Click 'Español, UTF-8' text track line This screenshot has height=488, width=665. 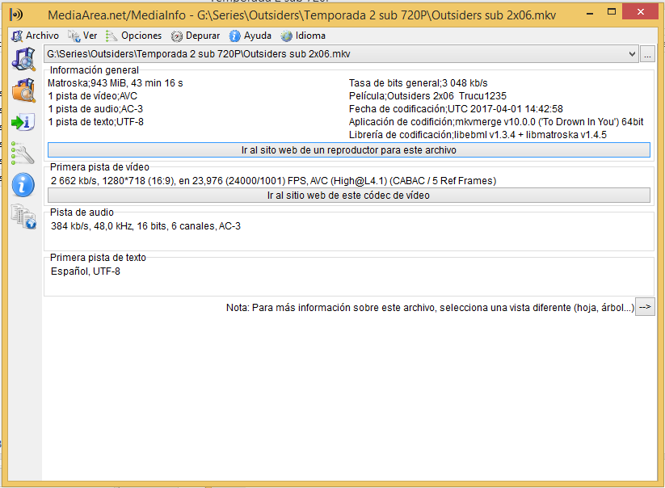86,271
